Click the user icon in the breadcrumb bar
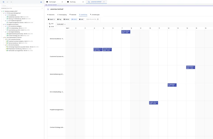This screenshot has width=213, height=139. (x=46, y=5)
